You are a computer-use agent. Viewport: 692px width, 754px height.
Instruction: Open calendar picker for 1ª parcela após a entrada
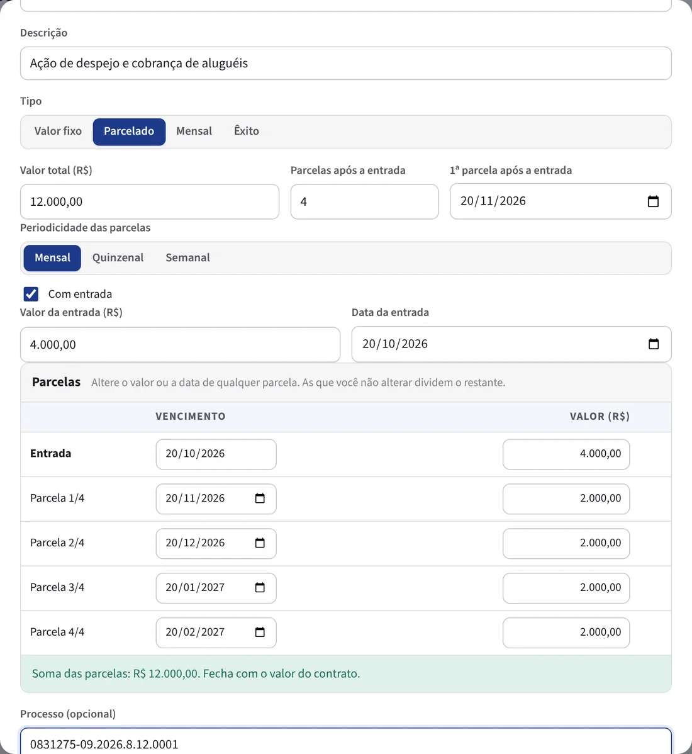click(653, 201)
